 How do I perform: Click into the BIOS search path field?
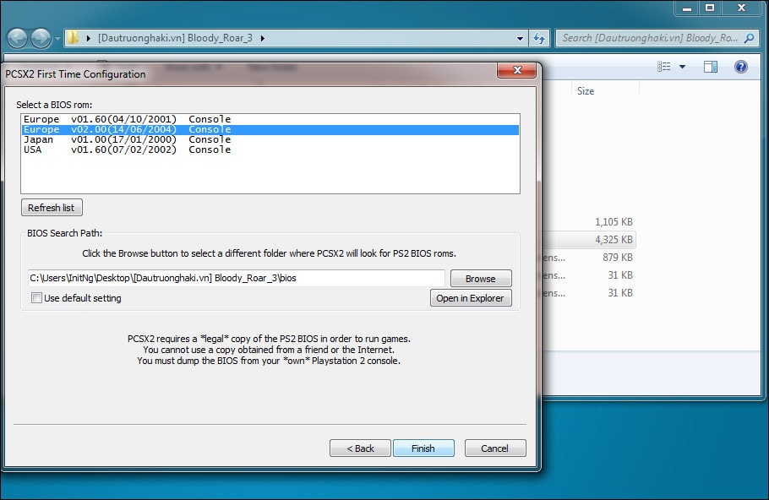point(237,278)
